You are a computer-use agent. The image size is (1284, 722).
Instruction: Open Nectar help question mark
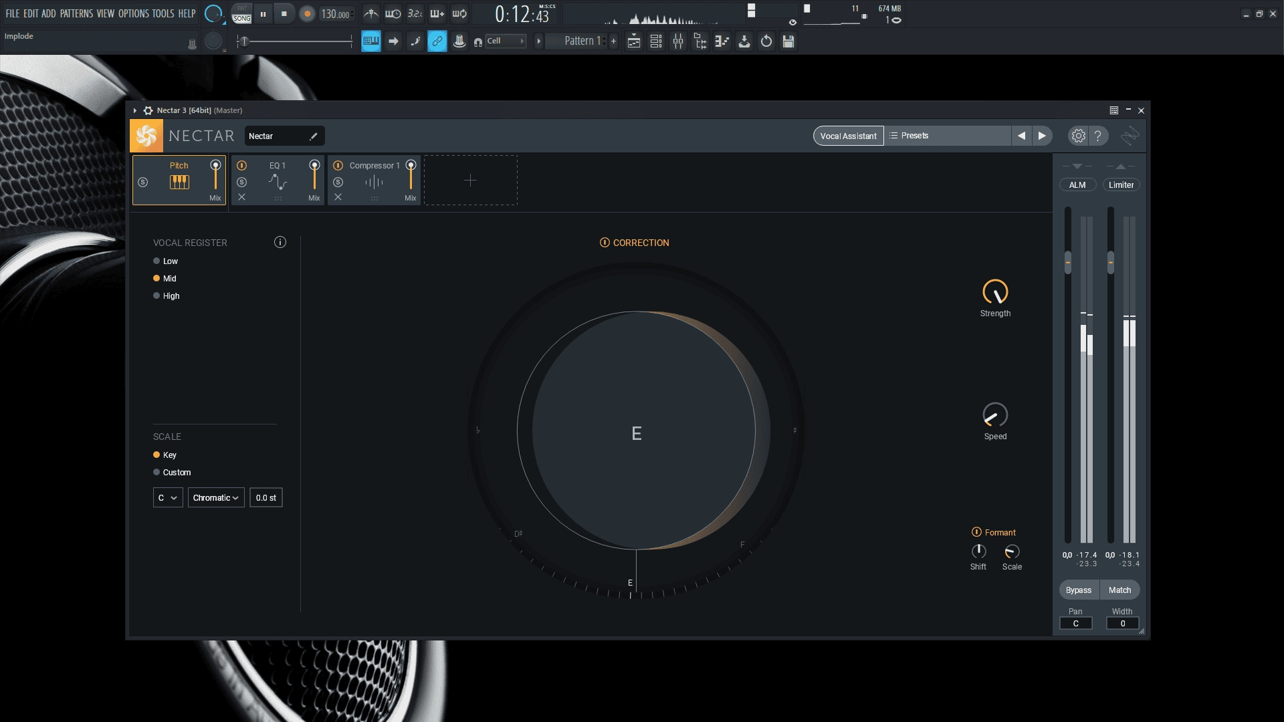coord(1098,136)
